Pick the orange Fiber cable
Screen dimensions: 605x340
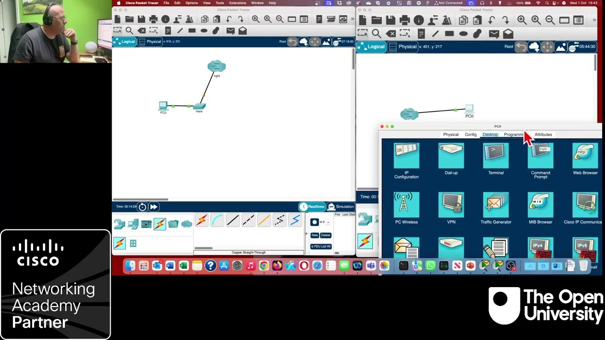[x=264, y=220]
